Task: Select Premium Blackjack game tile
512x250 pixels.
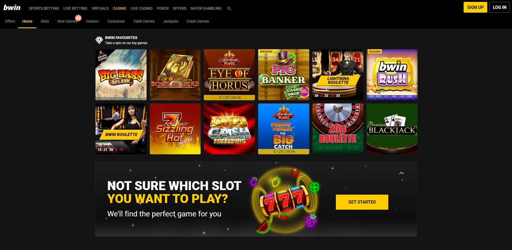Action: pyautogui.click(x=392, y=129)
